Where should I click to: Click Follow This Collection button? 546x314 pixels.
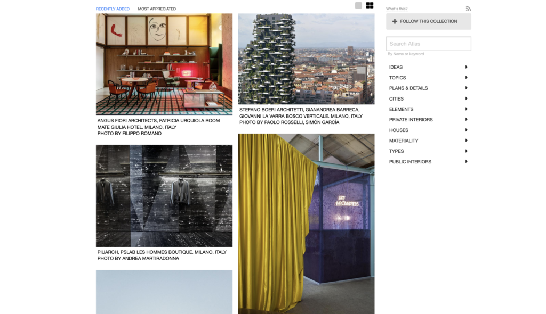428,21
